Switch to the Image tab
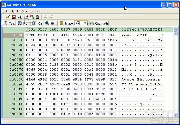 point(66,23)
